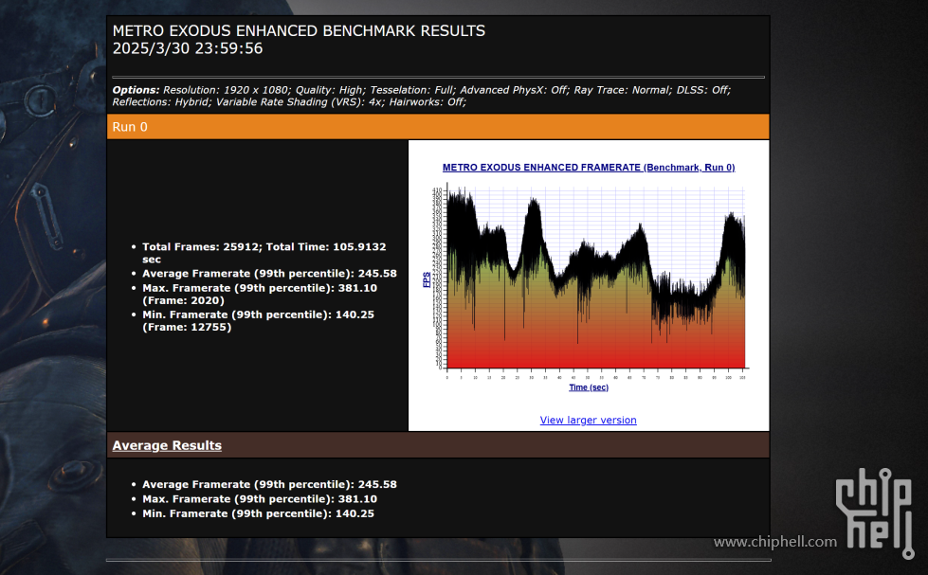Click the Total Frames: 25912 entry
Image resolution: width=928 pixels, height=575 pixels.
tap(264, 253)
